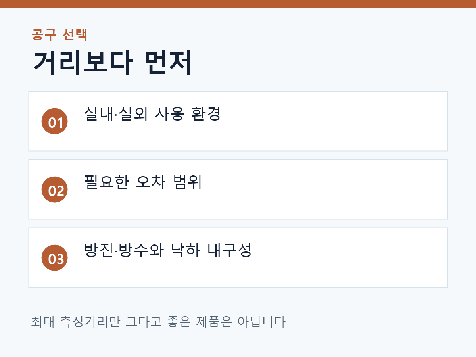Click the footer note about 최대 측정거리

point(158,321)
